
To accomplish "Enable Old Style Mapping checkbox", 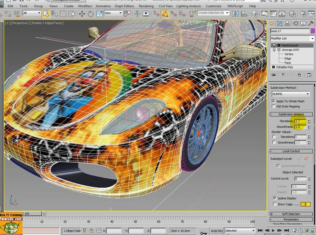I will point(273,106).
